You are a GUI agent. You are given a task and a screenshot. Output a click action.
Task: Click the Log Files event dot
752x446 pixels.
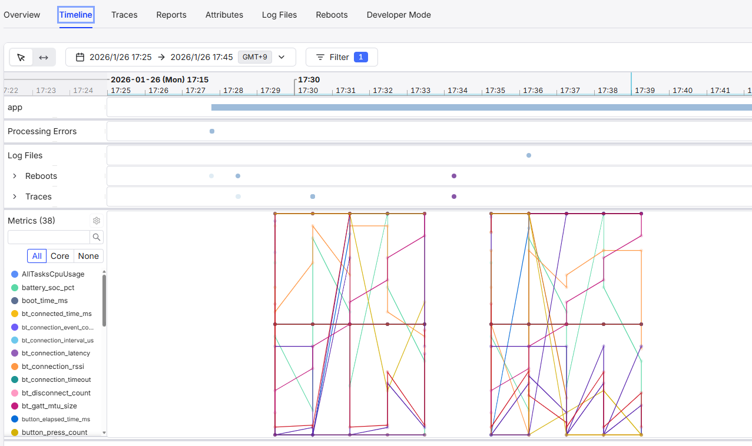[x=529, y=155]
